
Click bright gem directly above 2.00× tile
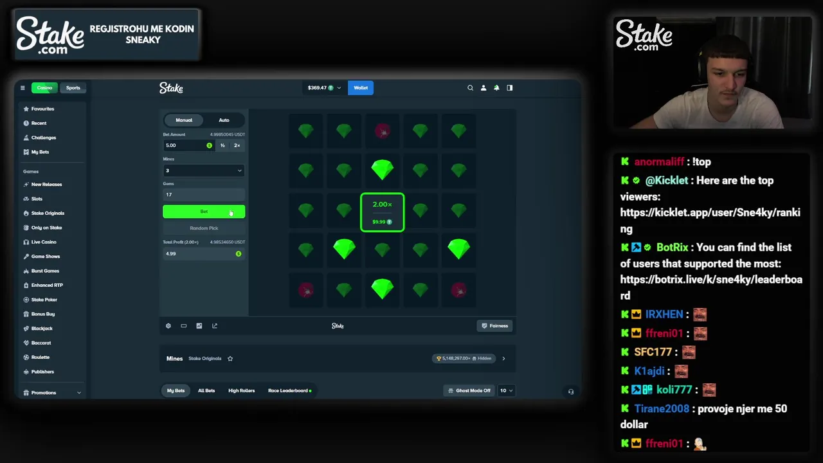point(383,170)
